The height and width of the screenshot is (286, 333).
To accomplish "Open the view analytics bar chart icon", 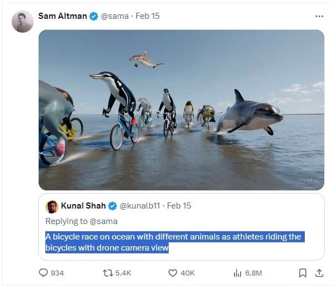I will [x=238, y=273].
